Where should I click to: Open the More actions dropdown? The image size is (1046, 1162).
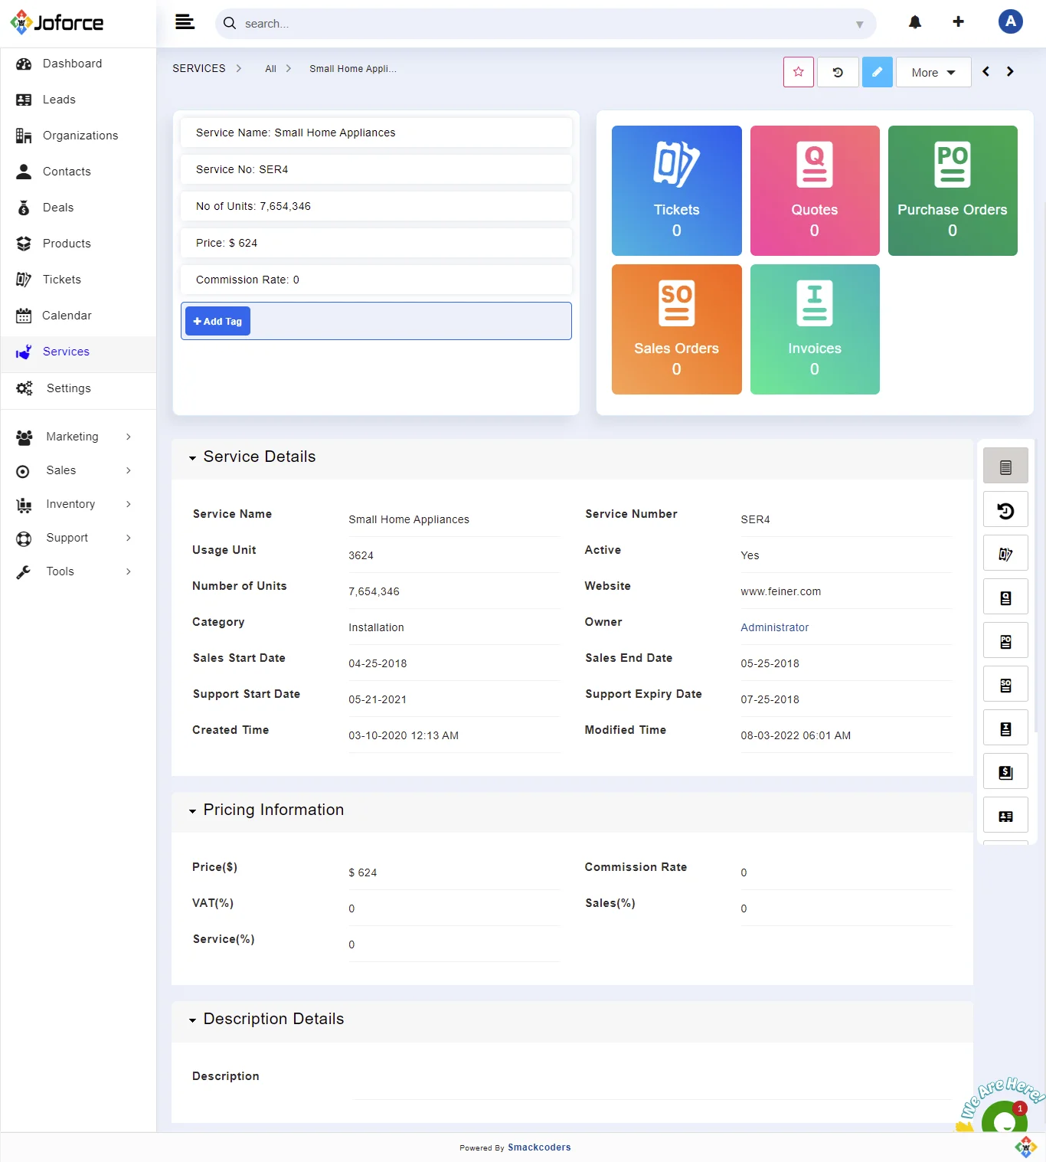[x=933, y=71]
